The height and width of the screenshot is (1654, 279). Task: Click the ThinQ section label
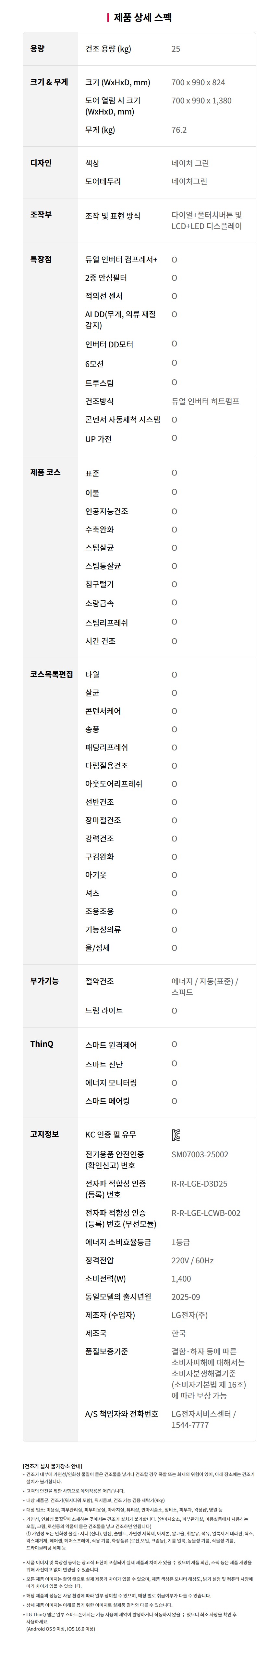click(42, 1044)
